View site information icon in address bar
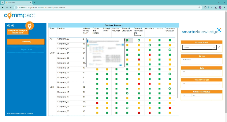This screenshot has height=122, width=227. 16,7
